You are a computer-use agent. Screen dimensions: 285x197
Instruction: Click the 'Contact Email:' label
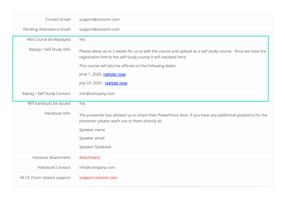click(58, 20)
